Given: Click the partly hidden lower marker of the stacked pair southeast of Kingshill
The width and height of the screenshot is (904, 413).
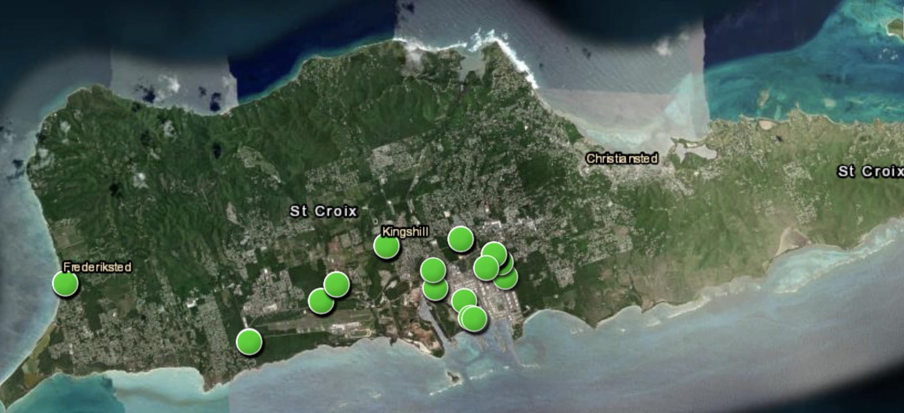Looking at the screenshot, I should coord(435,291).
